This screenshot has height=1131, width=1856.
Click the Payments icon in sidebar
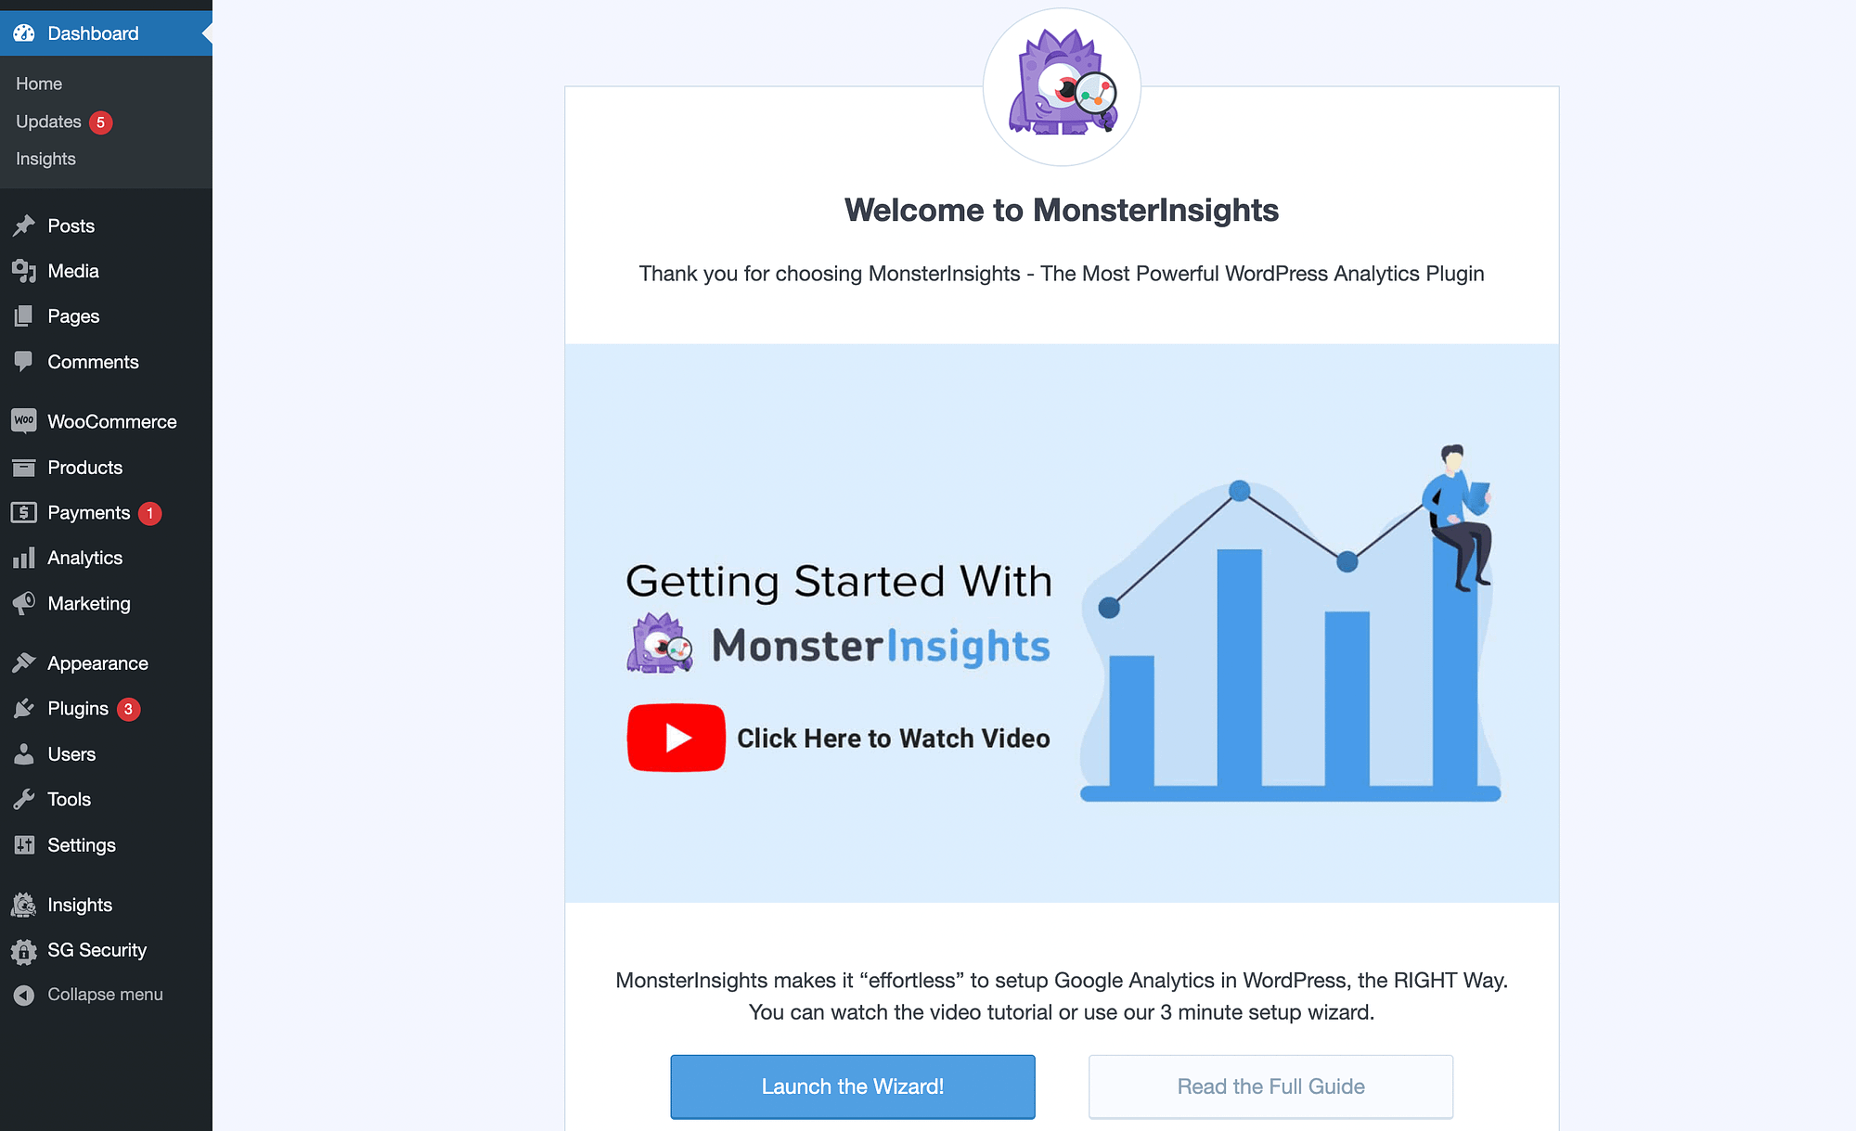(22, 512)
